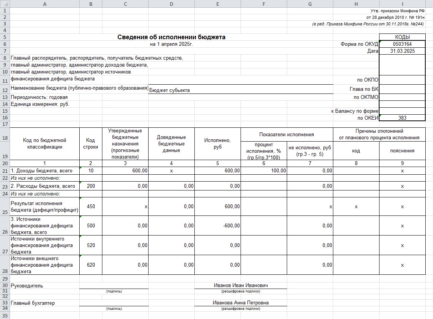Click row code 200 cell

(x=91, y=186)
